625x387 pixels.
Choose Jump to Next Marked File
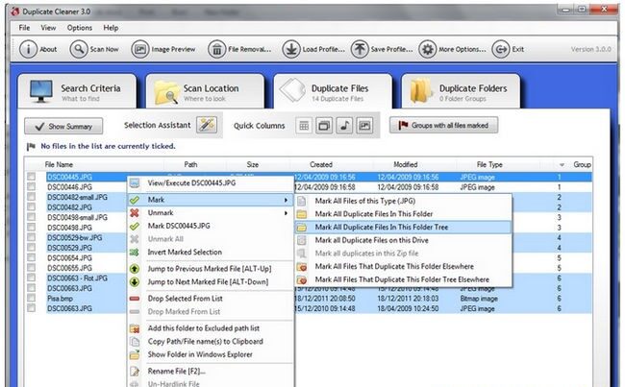(x=211, y=282)
